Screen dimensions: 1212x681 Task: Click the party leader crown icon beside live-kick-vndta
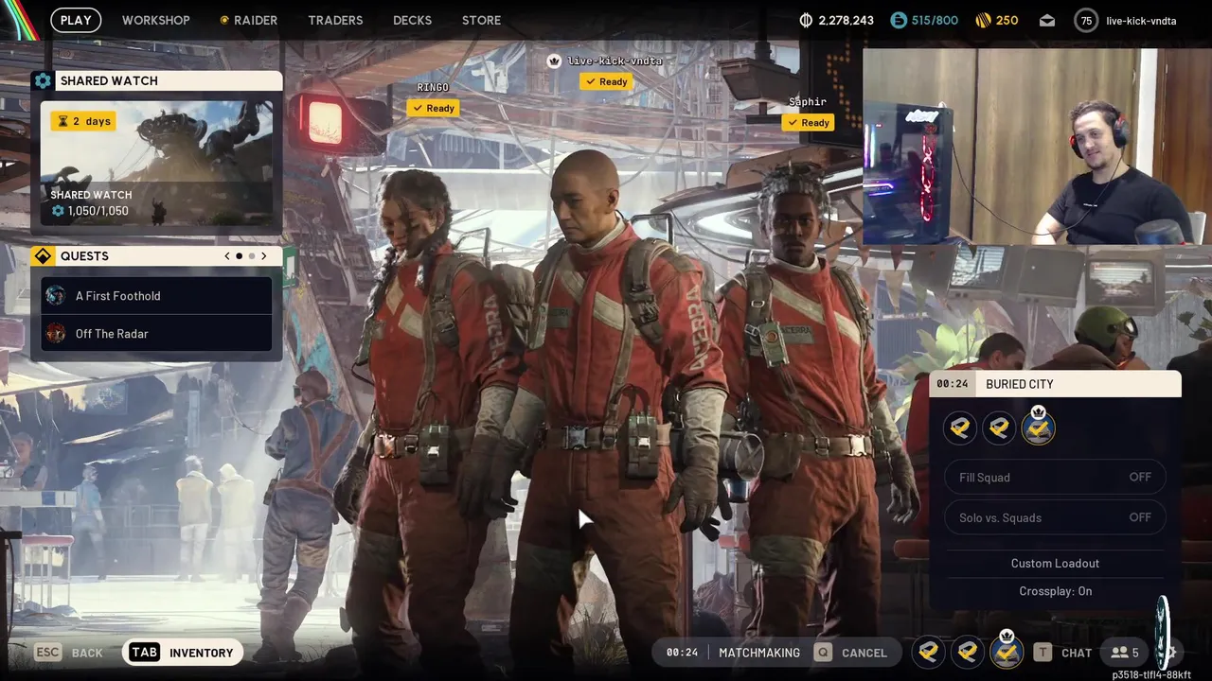click(554, 61)
